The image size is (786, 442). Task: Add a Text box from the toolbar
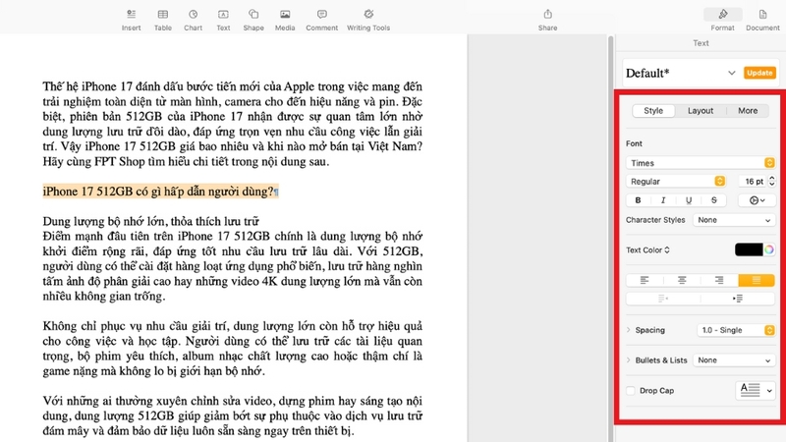coord(223,20)
